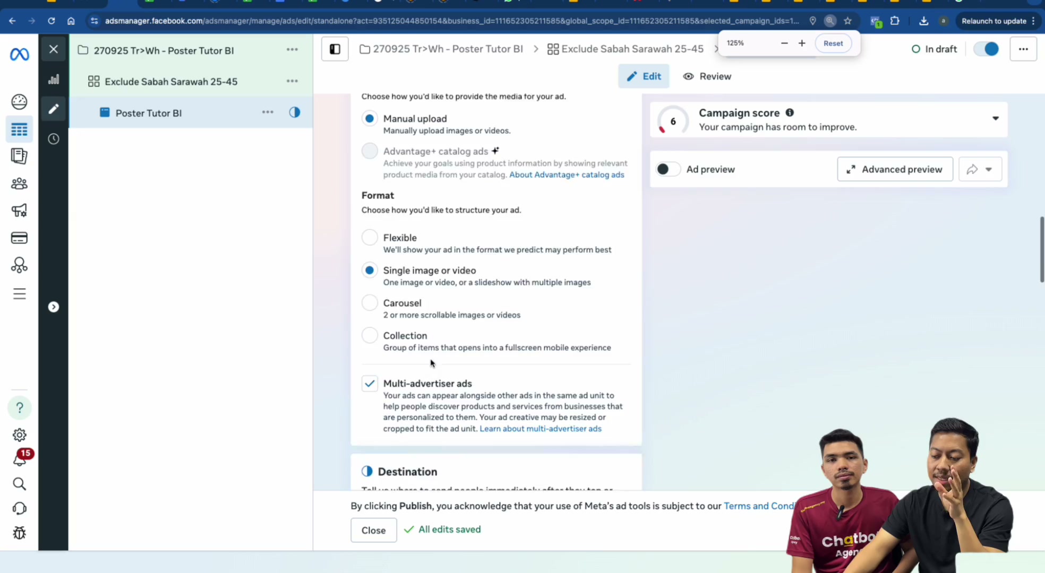Viewport: 1045px width, 573px height.
Task: Switch off the ad status toggle
Action: [x=987, y=49]
